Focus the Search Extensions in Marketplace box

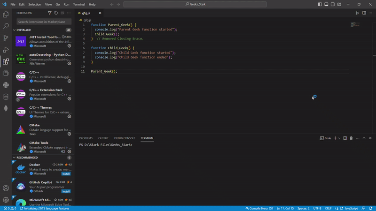pos(44,22)
